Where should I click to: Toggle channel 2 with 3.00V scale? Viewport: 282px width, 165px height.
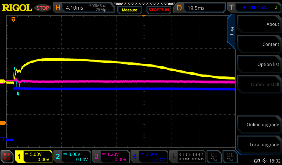(x=72, y=157)
